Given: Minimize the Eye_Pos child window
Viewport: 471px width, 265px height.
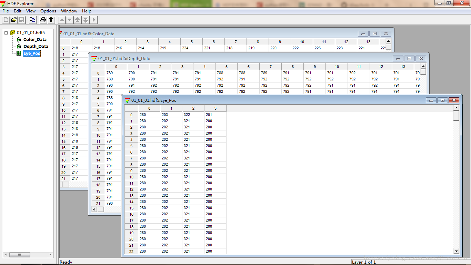Looking at the screenshot, I should click(x=431, y=100).
